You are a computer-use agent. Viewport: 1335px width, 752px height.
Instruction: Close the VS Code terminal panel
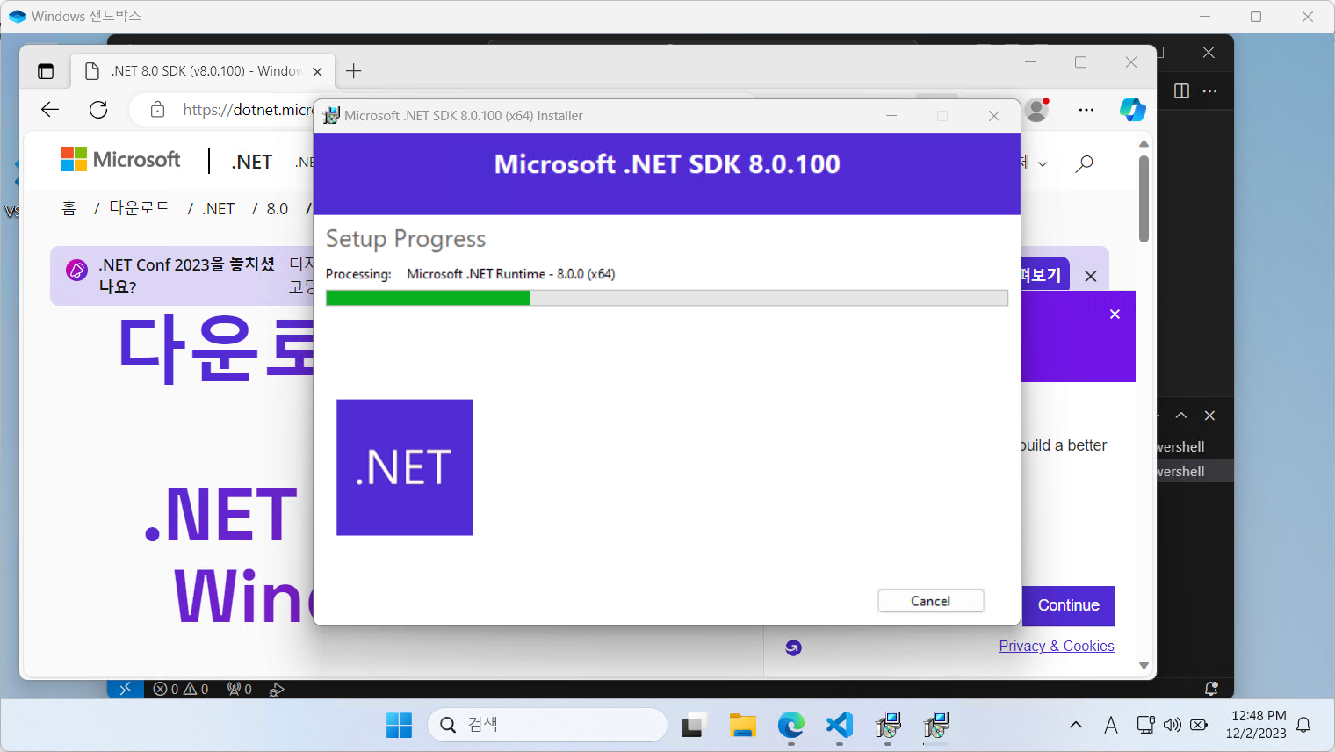(1209, 416)
